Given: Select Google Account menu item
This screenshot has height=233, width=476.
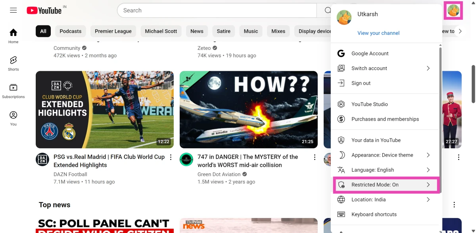Looking at the screenshot, I should pos(385,53).
